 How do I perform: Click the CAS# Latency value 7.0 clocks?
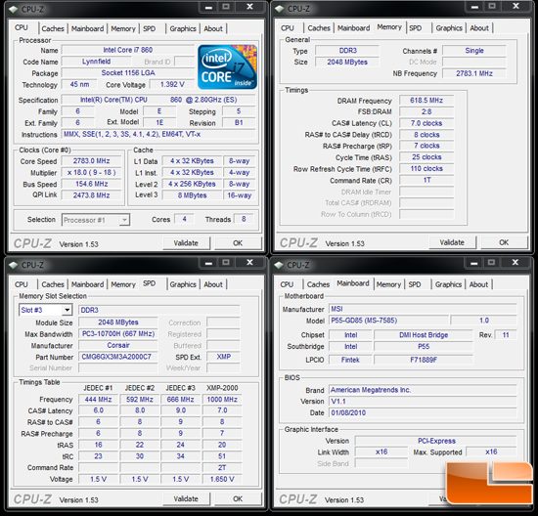tap(426, 123)
